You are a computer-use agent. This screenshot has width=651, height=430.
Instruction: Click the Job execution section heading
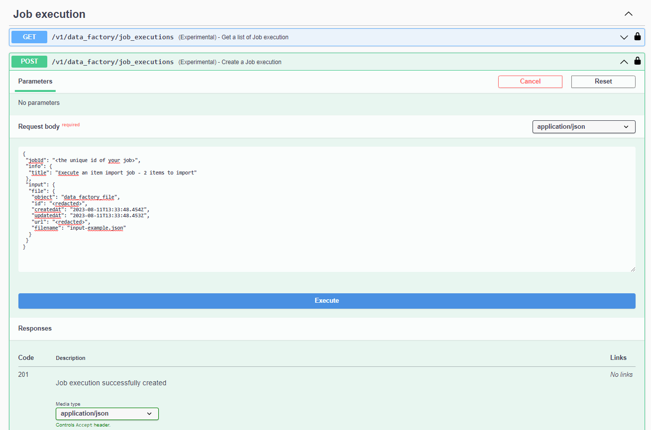[x=49, y=14]
